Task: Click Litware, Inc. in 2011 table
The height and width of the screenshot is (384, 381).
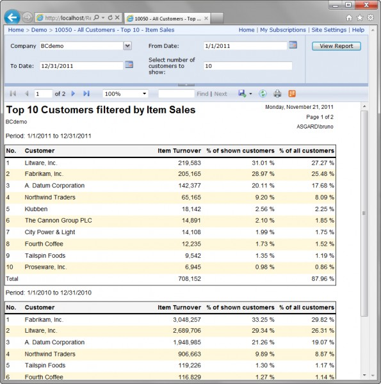Action: tap(41, 163)
